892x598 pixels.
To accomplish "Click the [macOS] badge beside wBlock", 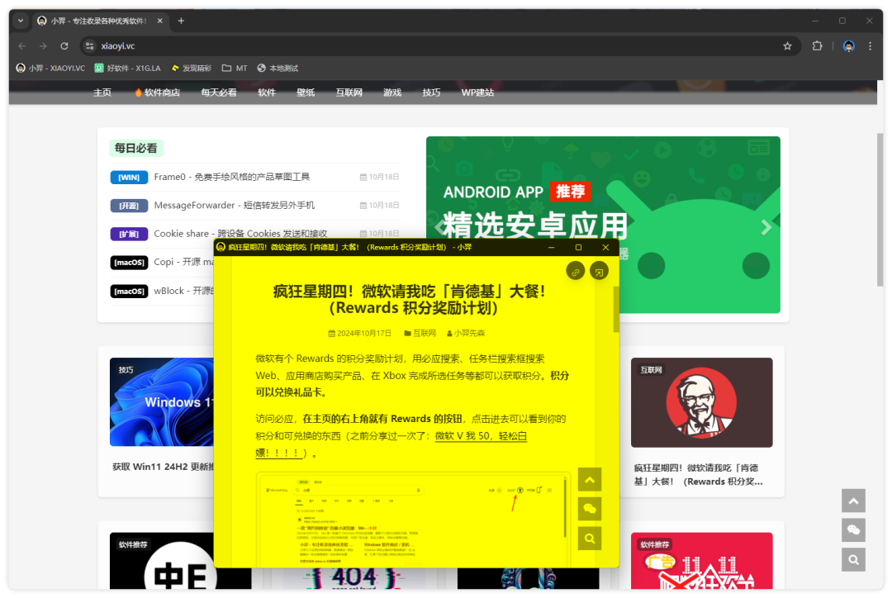I will [129, 292].
